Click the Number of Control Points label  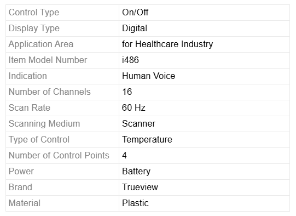click(x=59, y=156)
